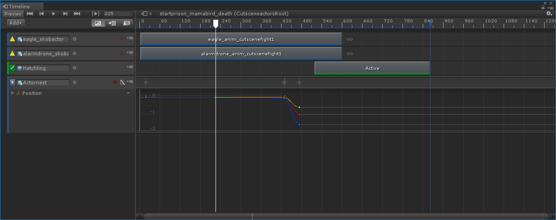The image size is (556, 220).
Task: Select the Active clip on Hatchling track
Action: pyautogui.click(x=372, y=68)
